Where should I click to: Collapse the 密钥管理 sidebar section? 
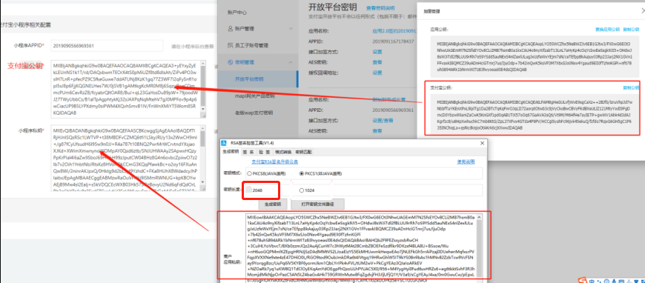click(291, 62)
